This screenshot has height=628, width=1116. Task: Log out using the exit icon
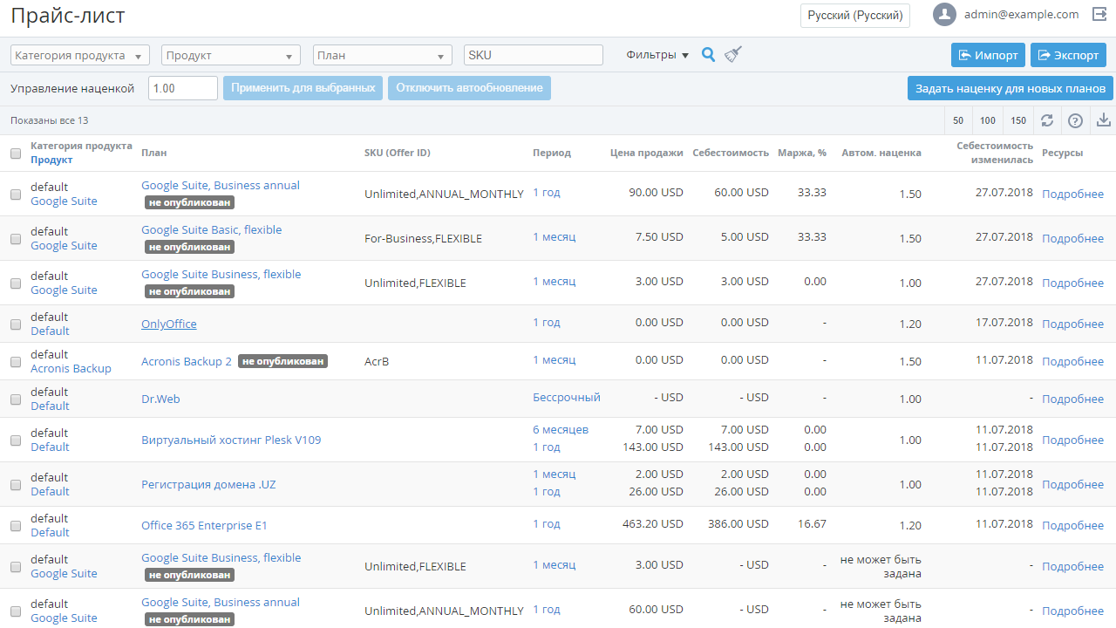pos(1099,14)
